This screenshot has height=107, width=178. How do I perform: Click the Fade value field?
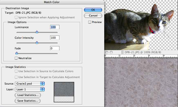point(55,48)
